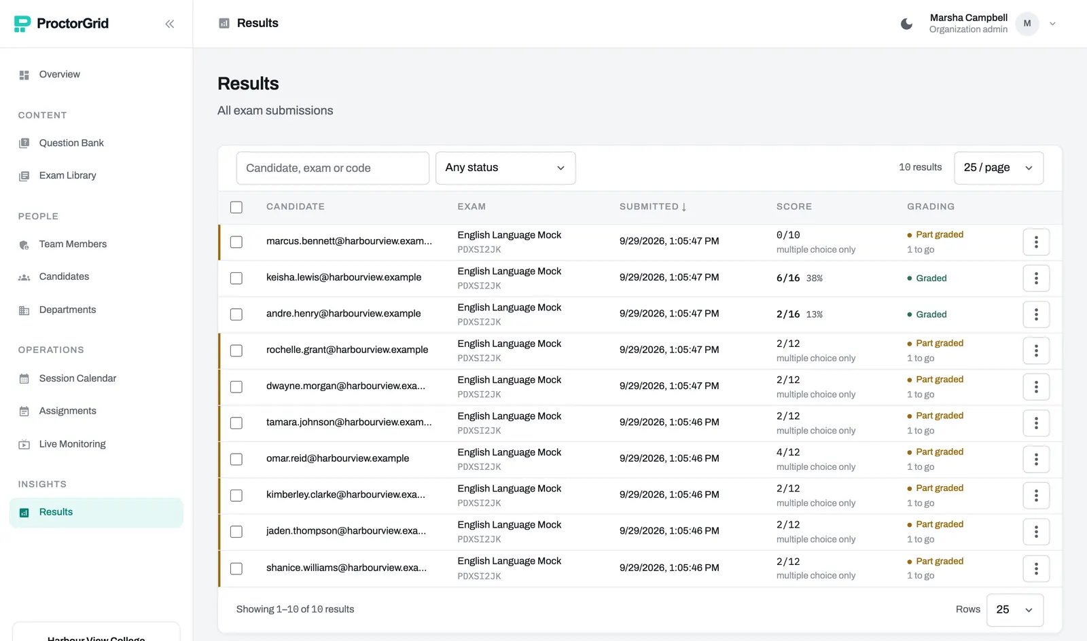
Task: Open row actions for shanice.williams
Action: (1036, 568)
